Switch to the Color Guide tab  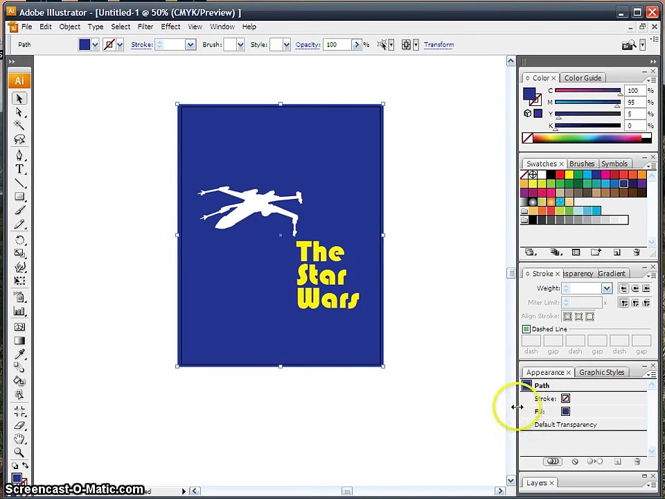pos(583,78)
